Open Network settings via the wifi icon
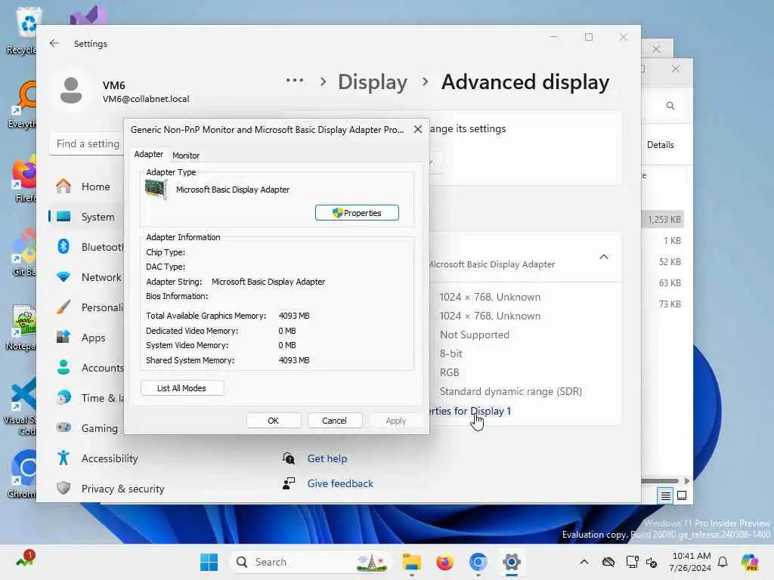 click(63, 277)
